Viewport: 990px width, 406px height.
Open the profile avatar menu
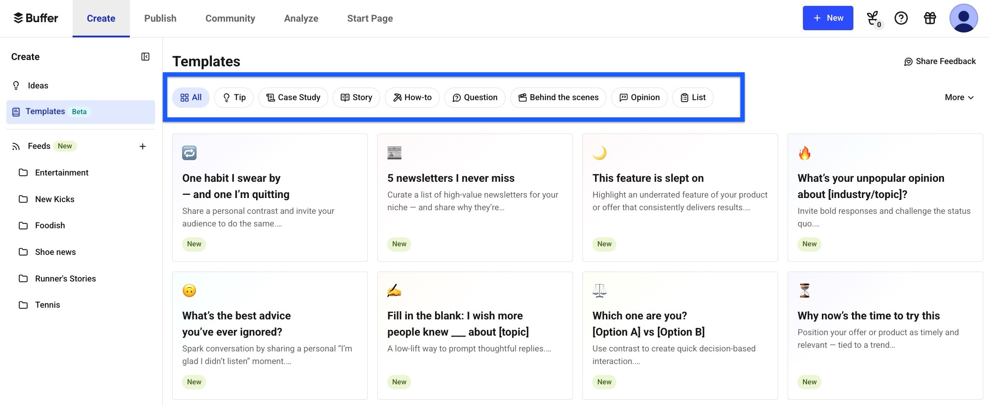coord(964,18)
